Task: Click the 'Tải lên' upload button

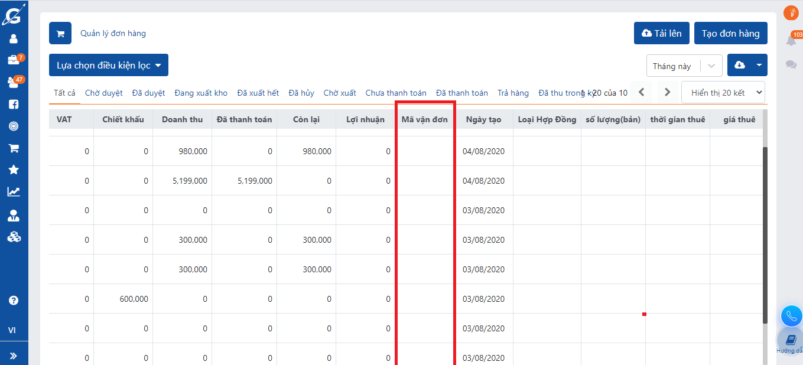Action: [x=661, y=34]
